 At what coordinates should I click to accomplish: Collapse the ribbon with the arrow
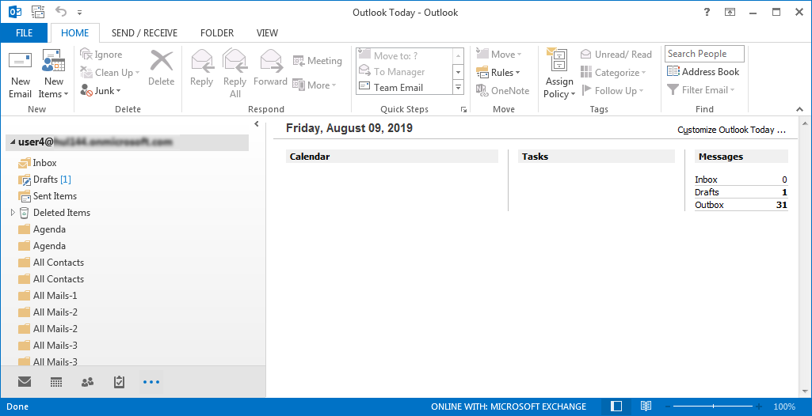point(800,110)
